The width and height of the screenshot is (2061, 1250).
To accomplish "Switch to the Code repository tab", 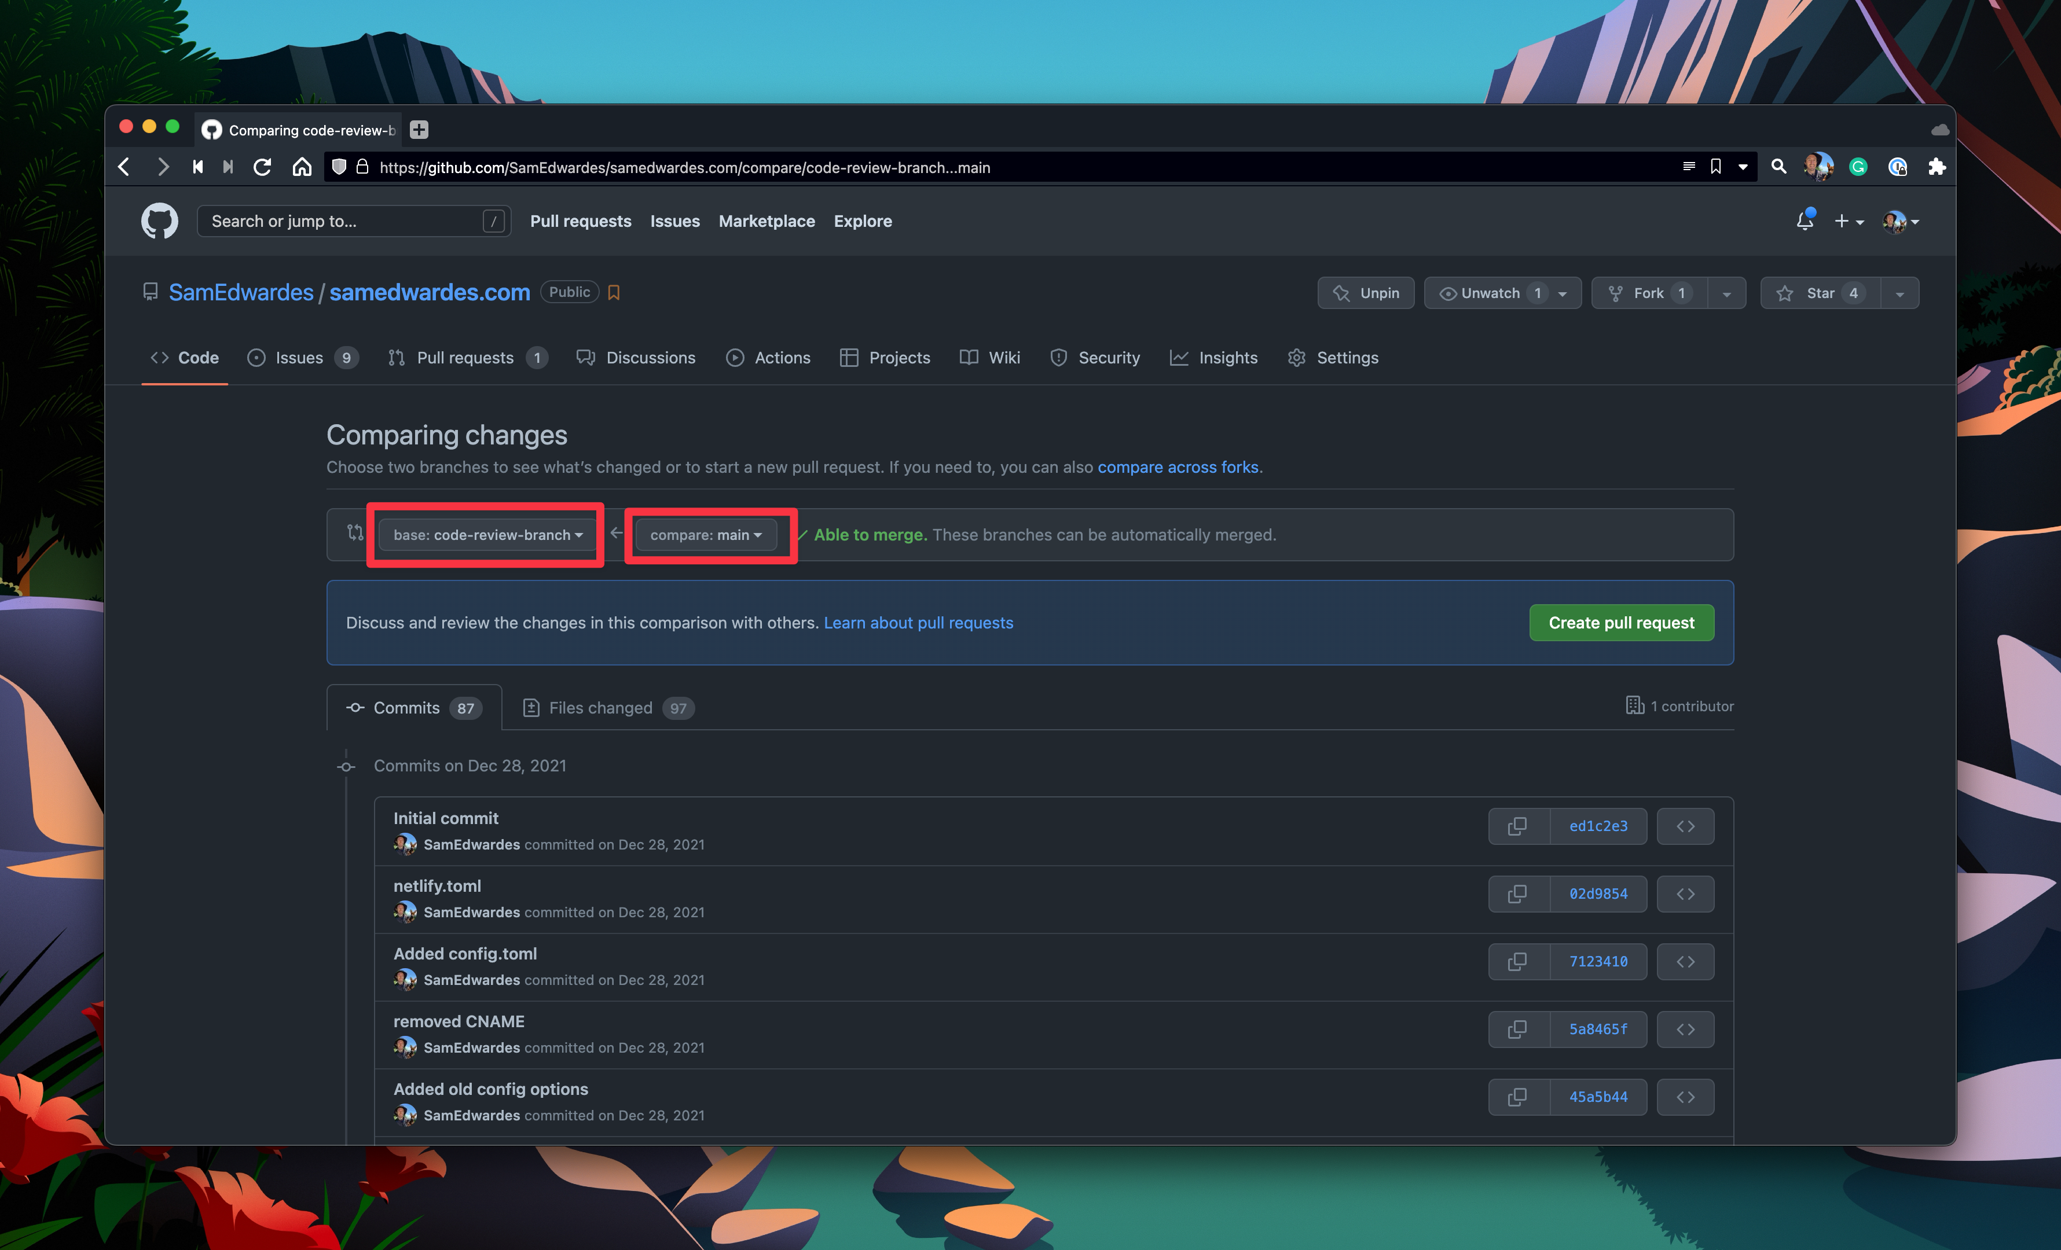I will click(x=185, y=358).
